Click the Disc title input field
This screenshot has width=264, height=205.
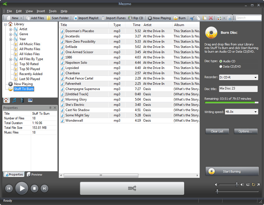238,89
